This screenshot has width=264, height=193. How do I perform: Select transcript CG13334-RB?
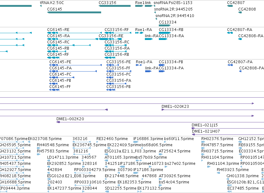165,33
